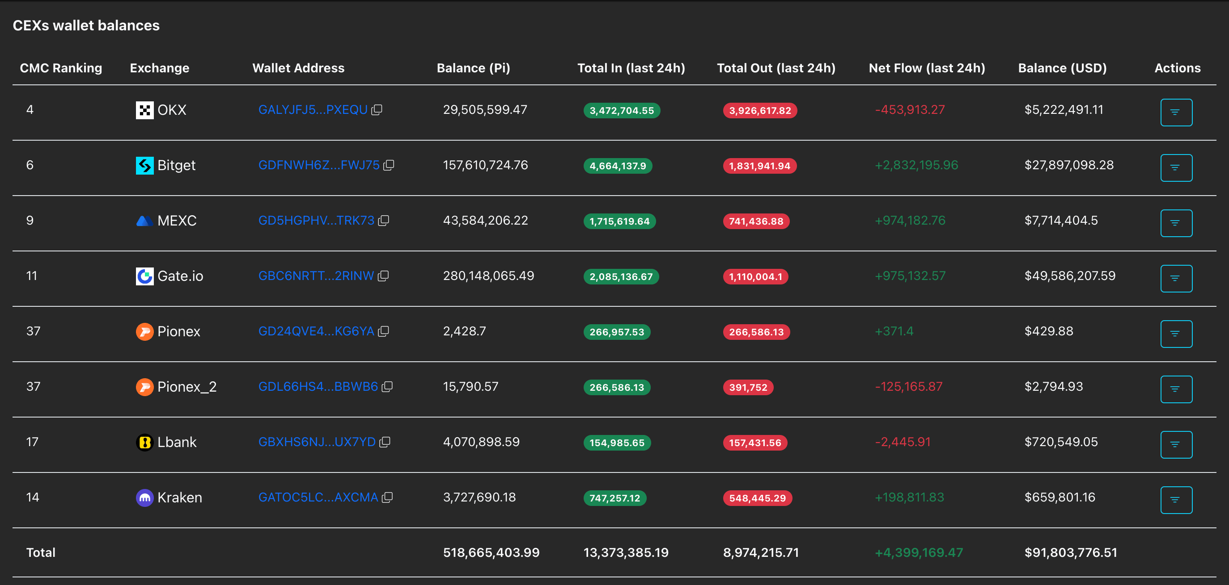This screenshot has width=1229, height=585.
Task: Click copy icon next to MEXC address
Action: tap(384, 221)
